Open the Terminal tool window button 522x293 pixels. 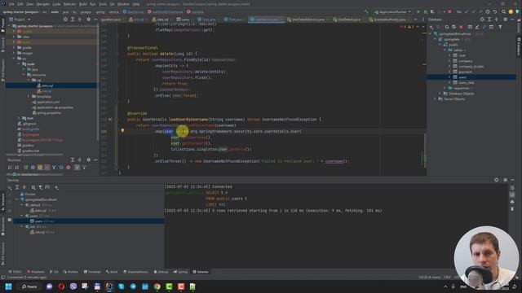pyautogui.click(x=92, y=272)
